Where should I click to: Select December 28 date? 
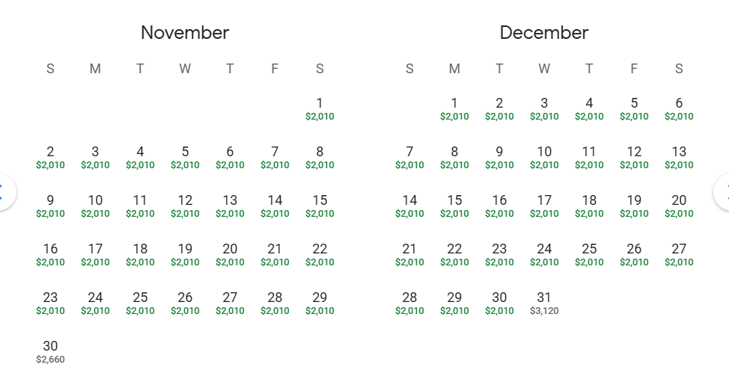tap(409, 303)
